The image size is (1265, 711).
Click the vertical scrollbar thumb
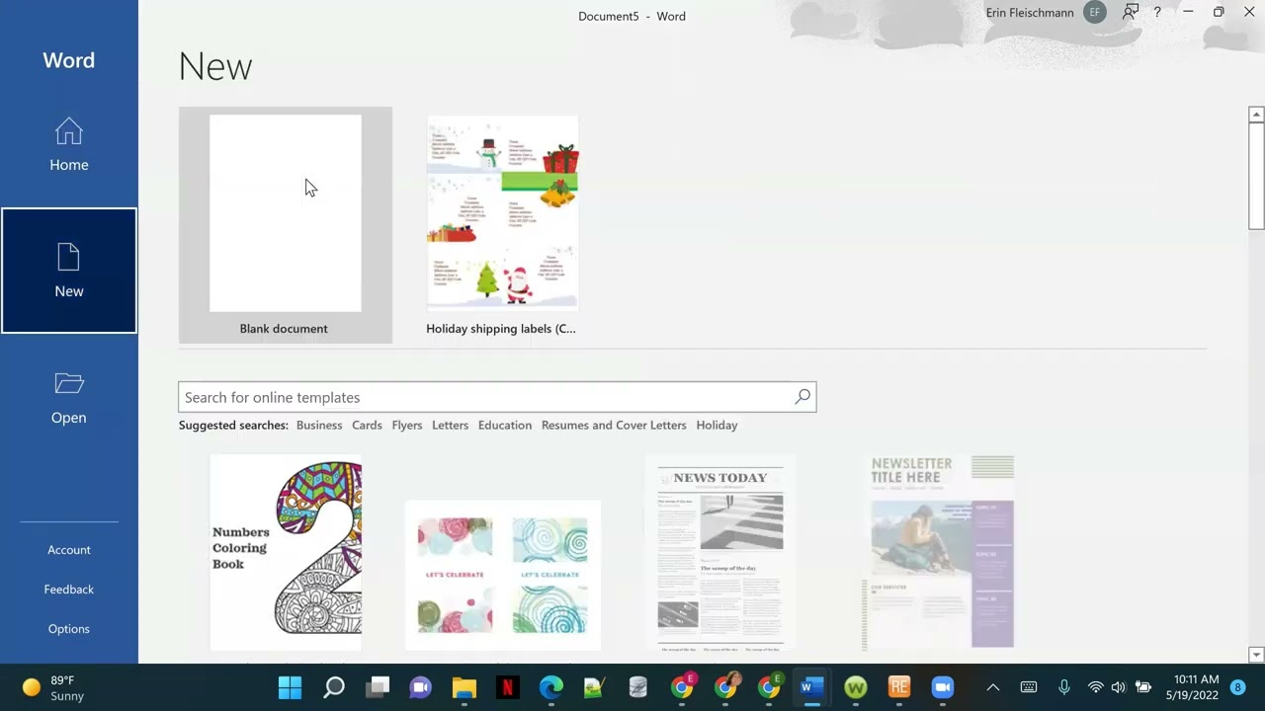tap(1256, 176)
